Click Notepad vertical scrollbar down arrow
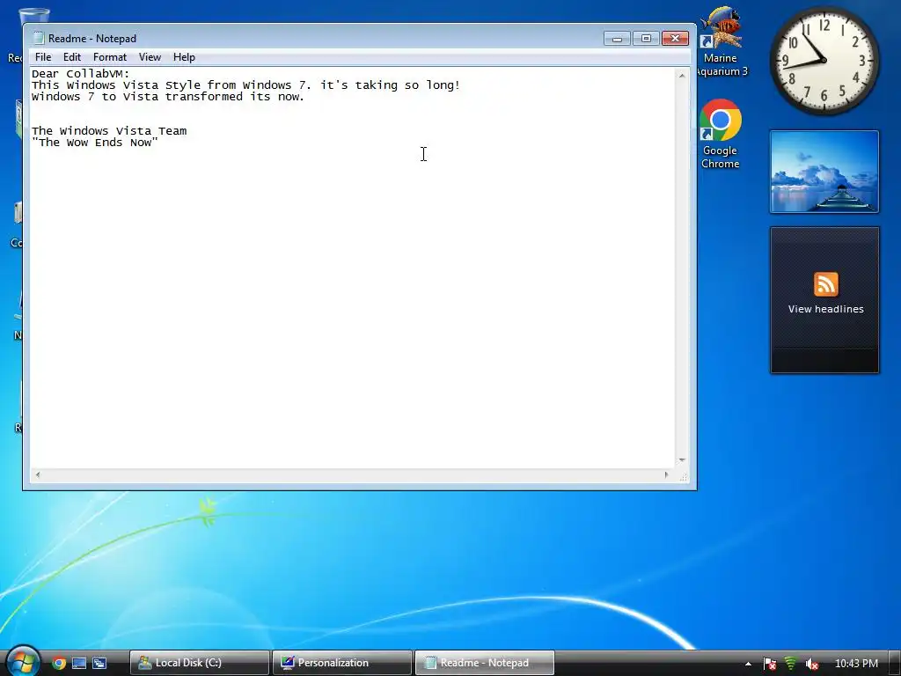Viewport: 901px width, 676px height. (682, 459)
